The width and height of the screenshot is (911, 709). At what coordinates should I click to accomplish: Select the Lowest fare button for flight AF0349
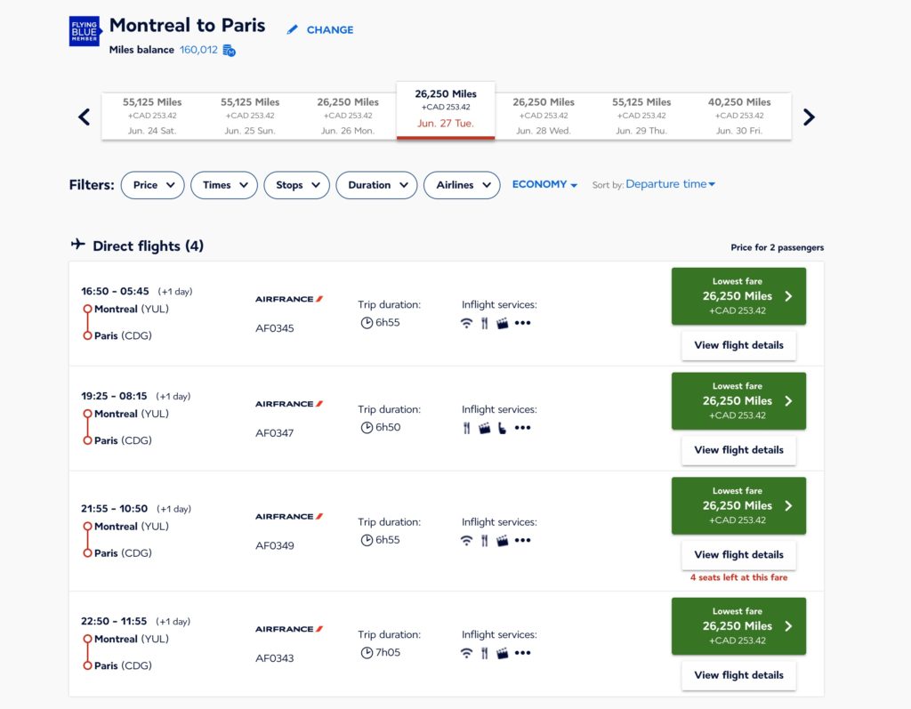pyautogui.click(x=738, y=505)
